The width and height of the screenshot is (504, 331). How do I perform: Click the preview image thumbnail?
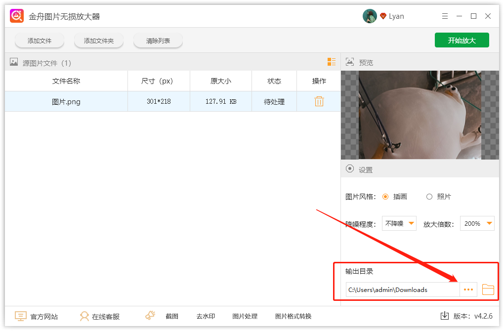pyautogui.click(x=420, y=115)
